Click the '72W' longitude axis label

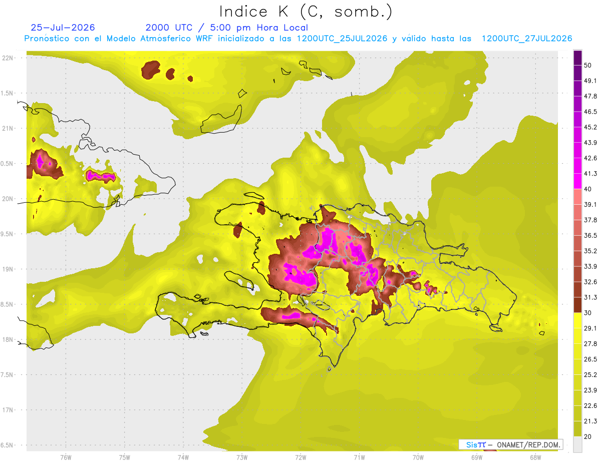(x=300, y=457)
